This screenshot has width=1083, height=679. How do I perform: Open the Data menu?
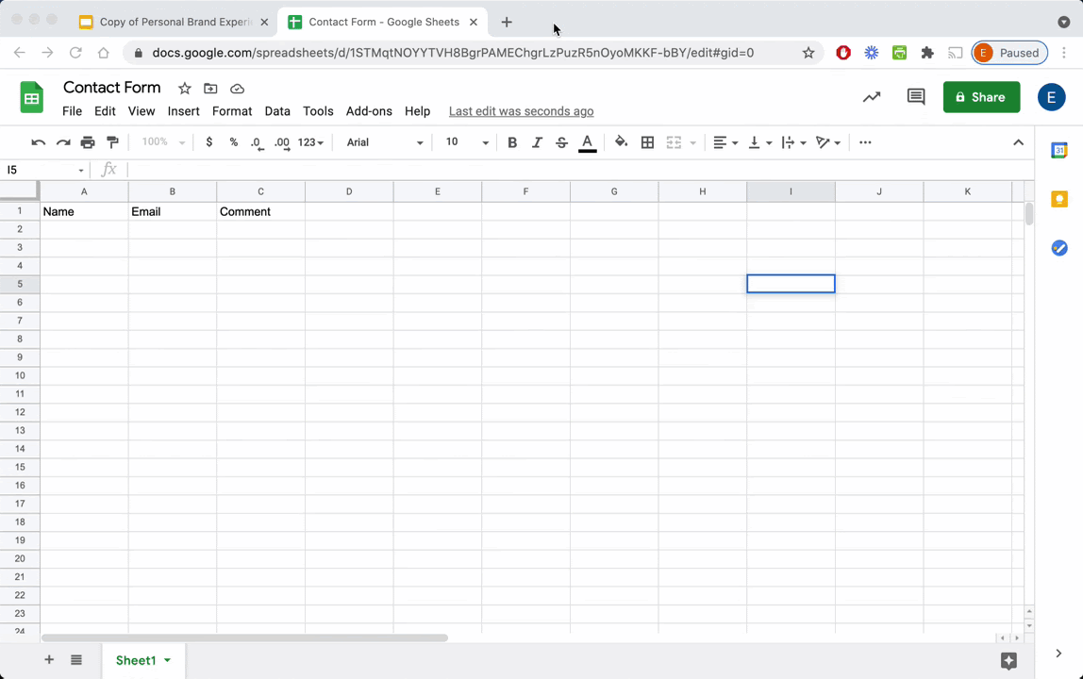coord(277,111)
